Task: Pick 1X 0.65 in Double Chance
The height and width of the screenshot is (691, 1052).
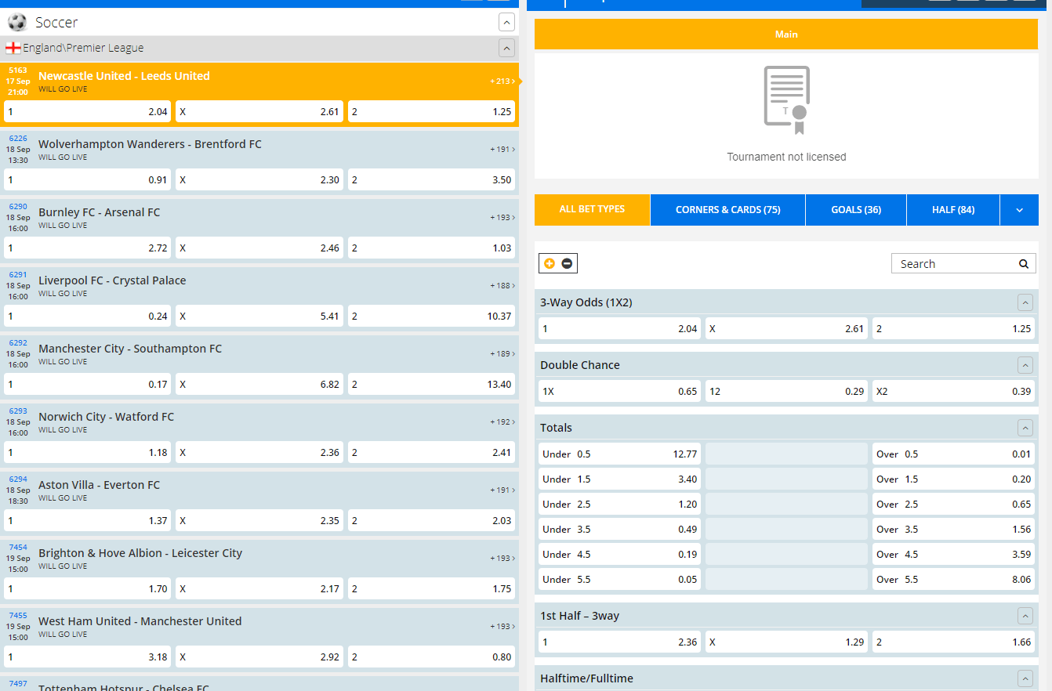Action: click(619, 392)
